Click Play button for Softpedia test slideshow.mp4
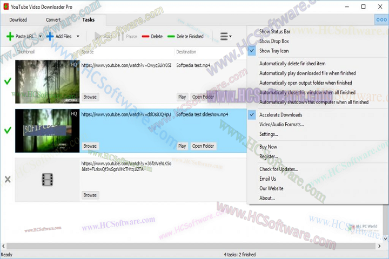This screenshot has width=389, height=259. 182,146
